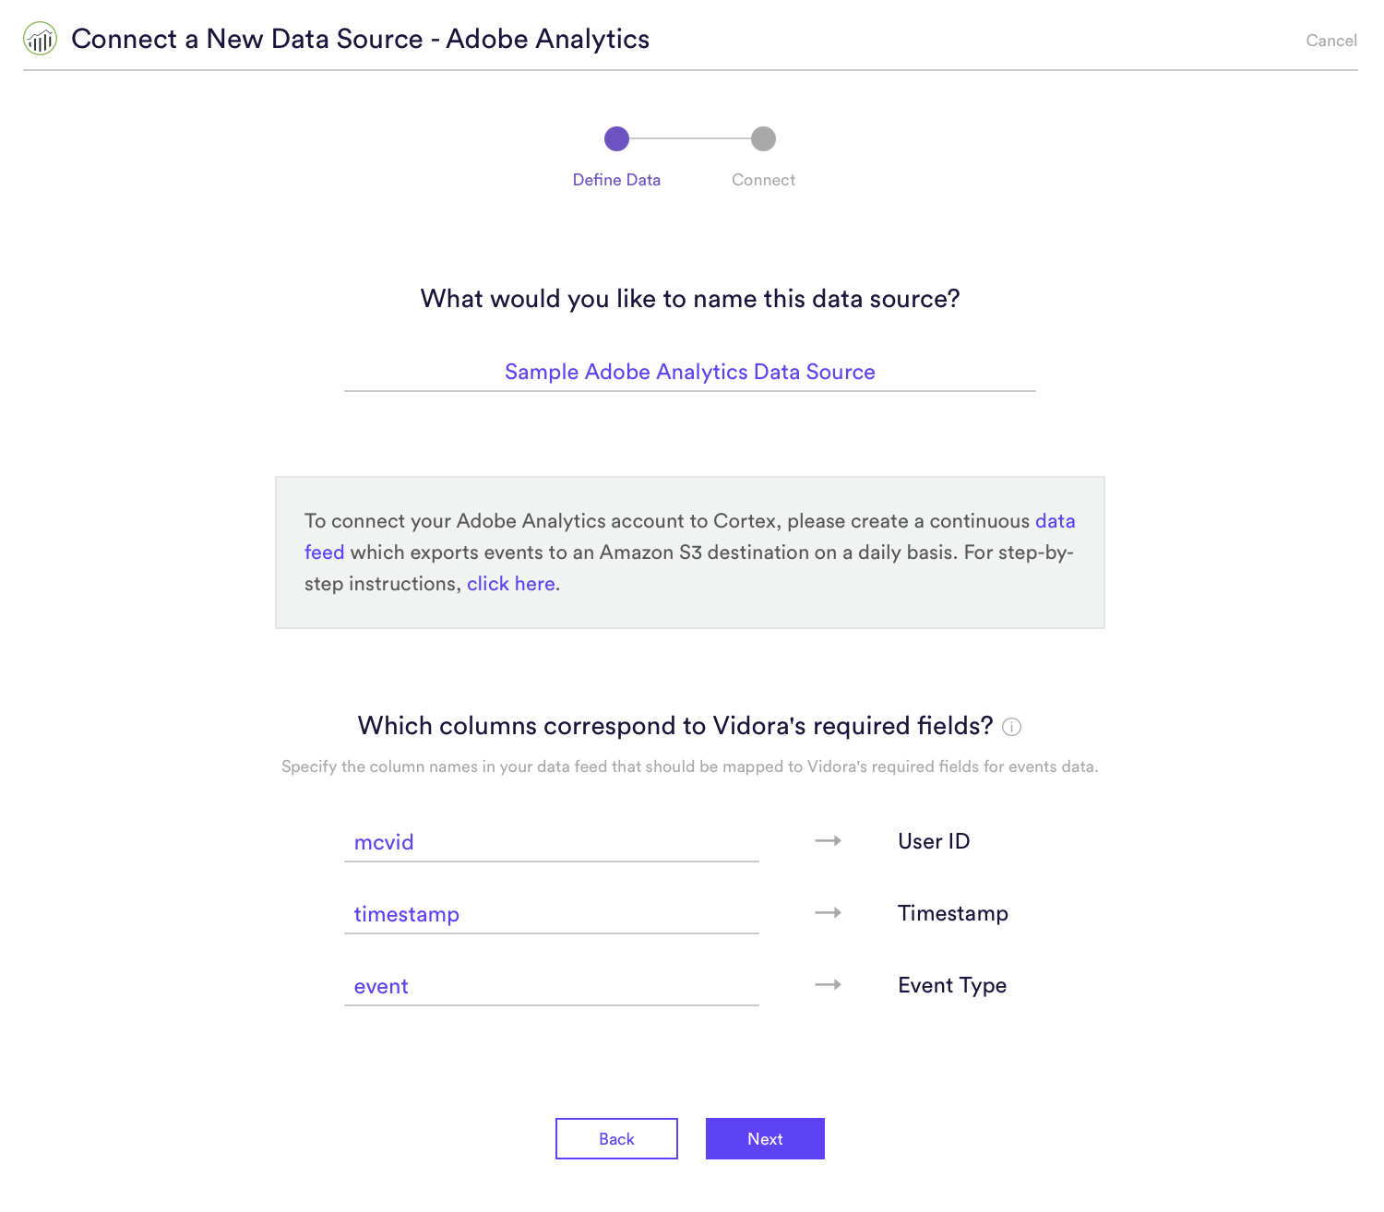Screen dimensions: 1384x1212
Task: Cancel the new data source setup
Action: [x=1330, y=41]
